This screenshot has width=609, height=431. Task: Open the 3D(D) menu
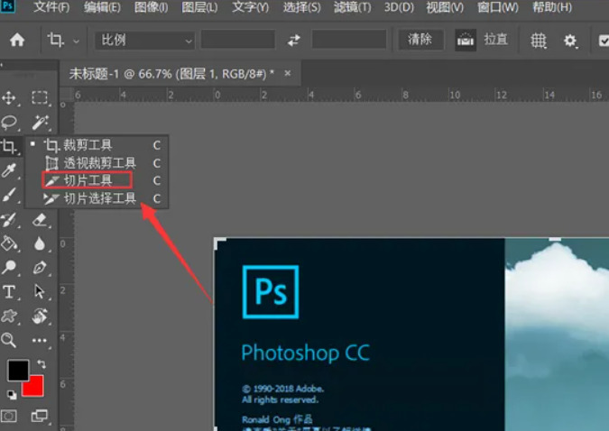pos(399,7)
